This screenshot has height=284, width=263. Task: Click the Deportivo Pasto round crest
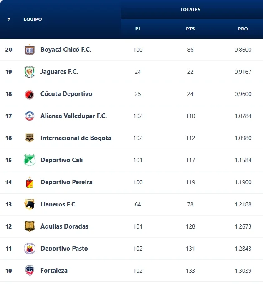pyautogui.click(x=30, y=249)
